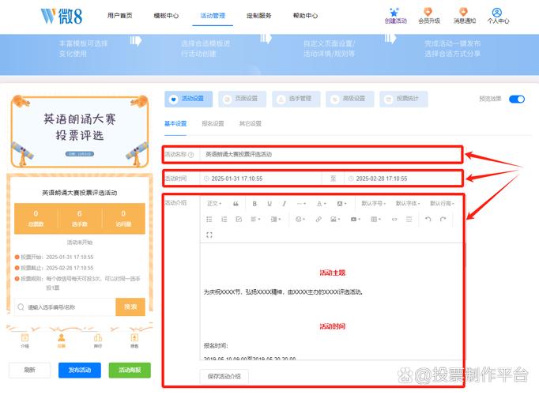Open the insert table dropdown
539x395 pixels.
(375, 219)
